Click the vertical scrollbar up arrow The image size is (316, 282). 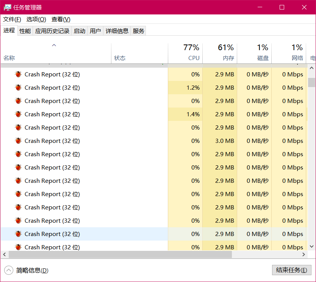(x=311, y=68)
